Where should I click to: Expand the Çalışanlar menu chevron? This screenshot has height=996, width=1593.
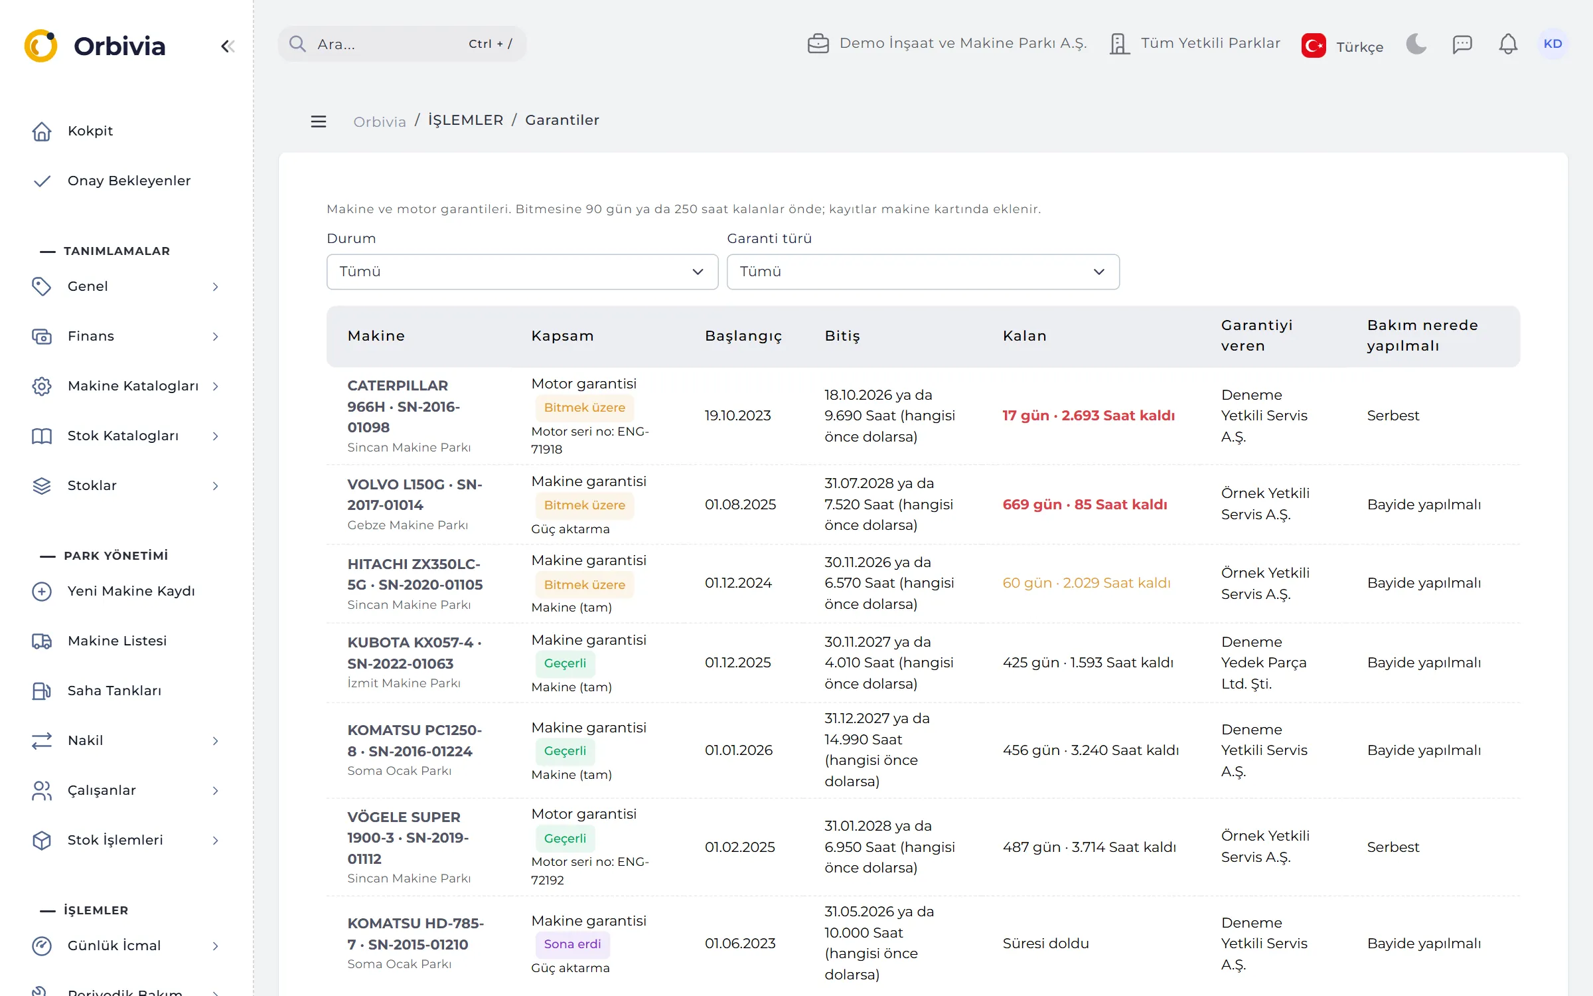[215, 790]
